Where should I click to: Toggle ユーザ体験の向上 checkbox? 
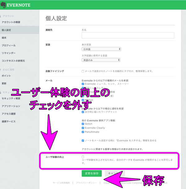[x=83, y=157]
